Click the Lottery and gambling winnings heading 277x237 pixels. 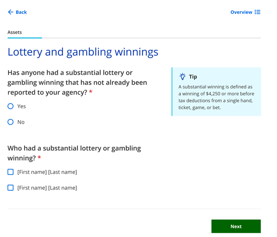pyautogui.click(x=83, y=52)
